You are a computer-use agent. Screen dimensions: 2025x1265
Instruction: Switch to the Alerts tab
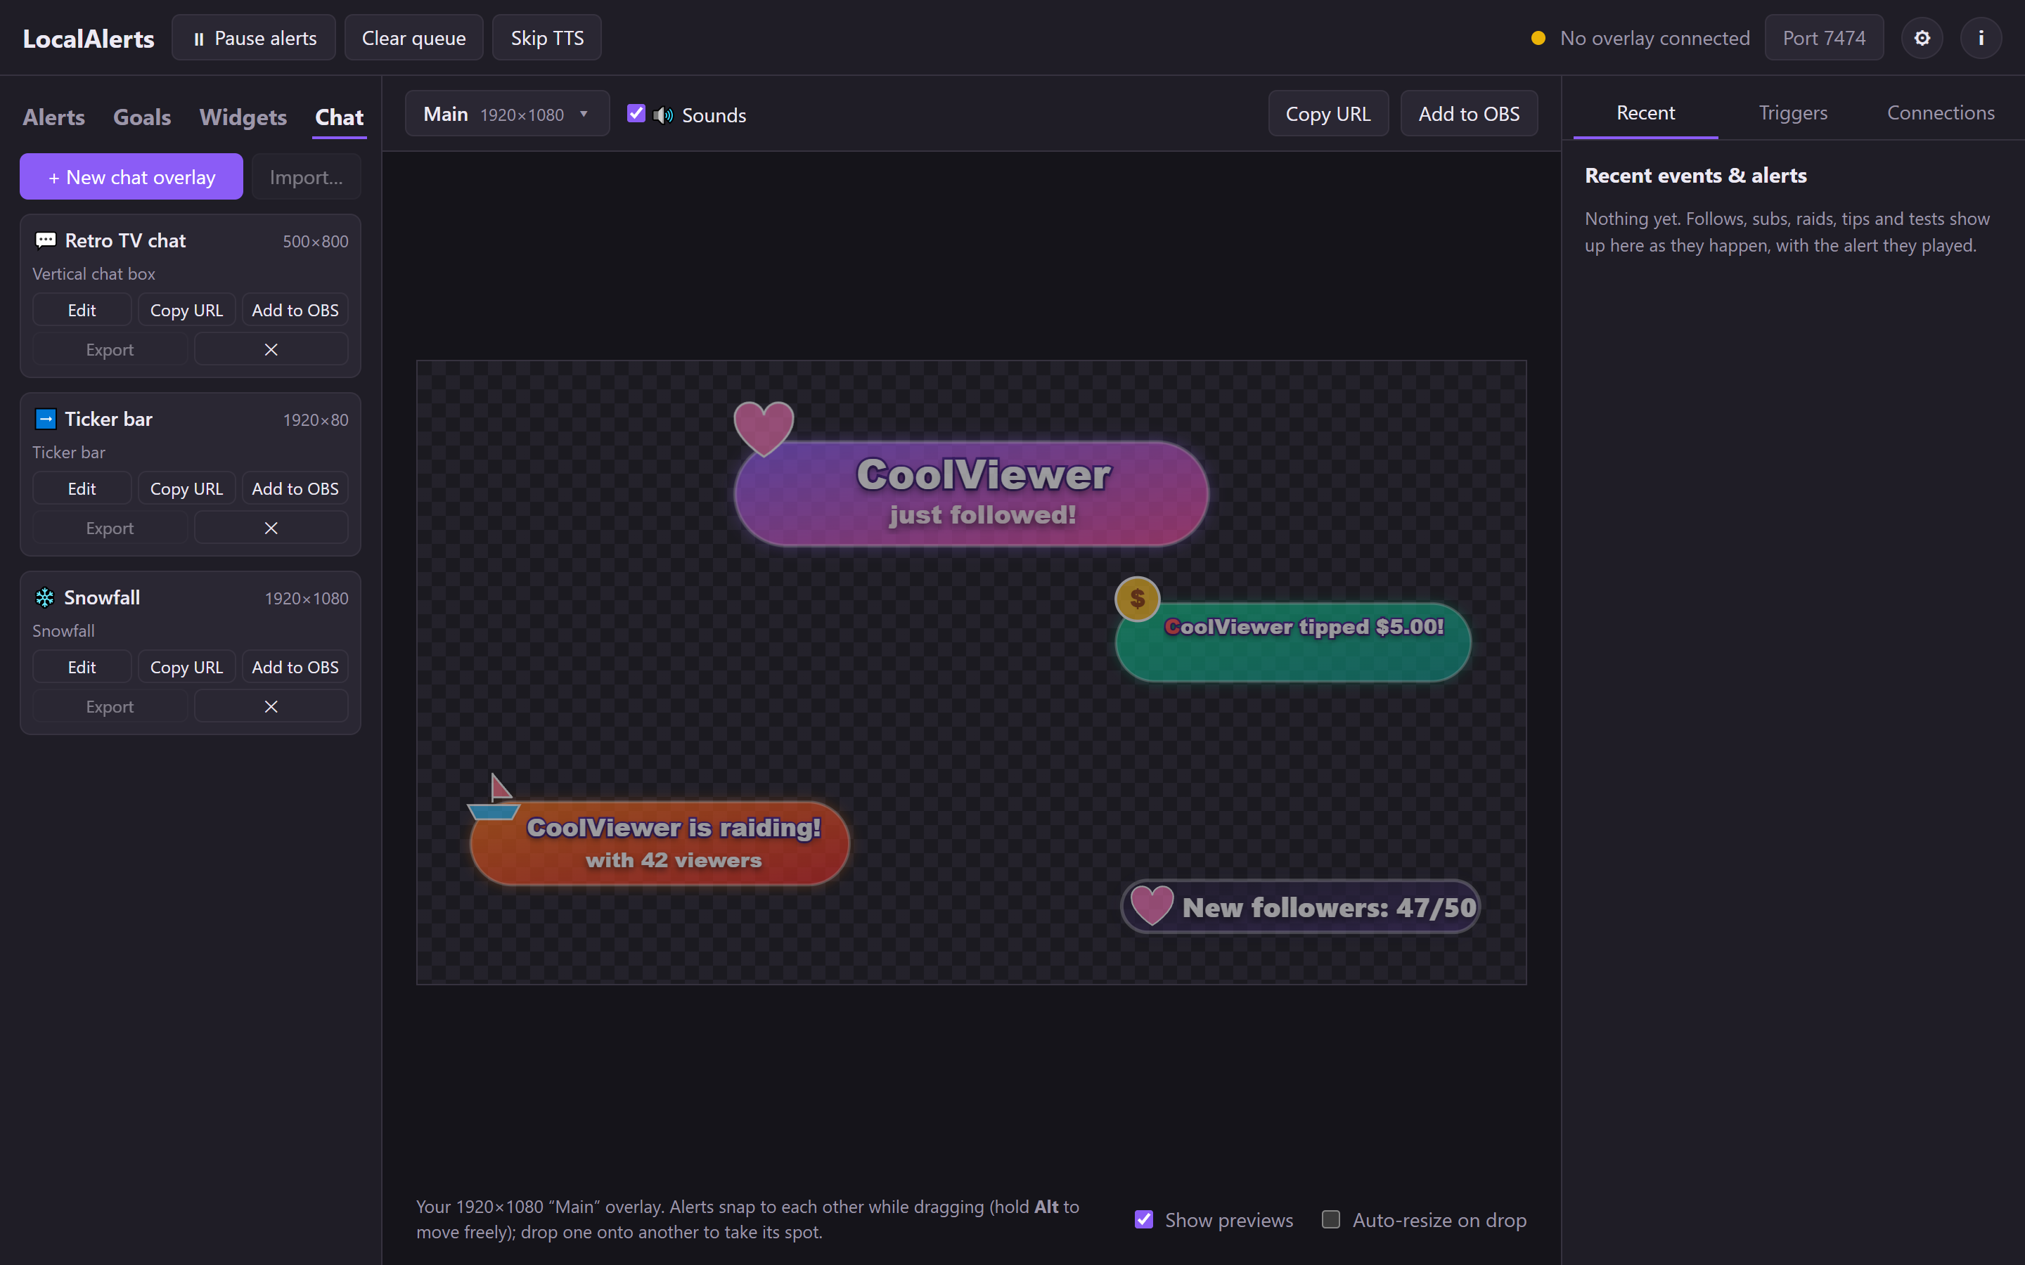pos(53,117)
